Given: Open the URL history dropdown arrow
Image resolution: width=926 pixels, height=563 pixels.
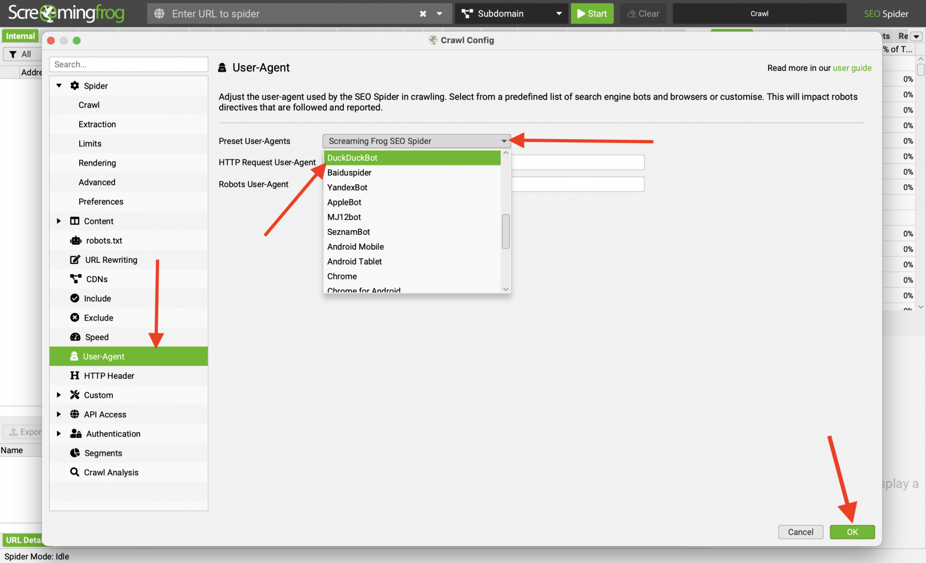Looking at the screenshot, I should [439, 14].
